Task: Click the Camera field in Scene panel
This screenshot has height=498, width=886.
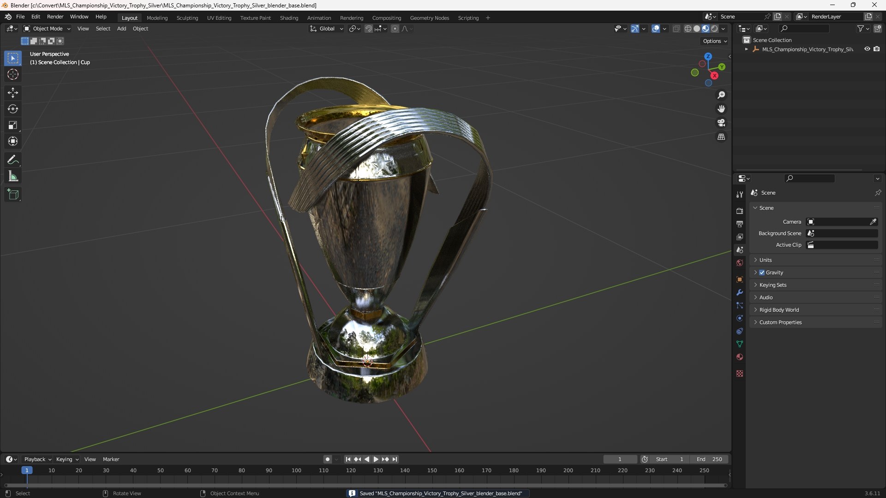Action: pos(842,222)
